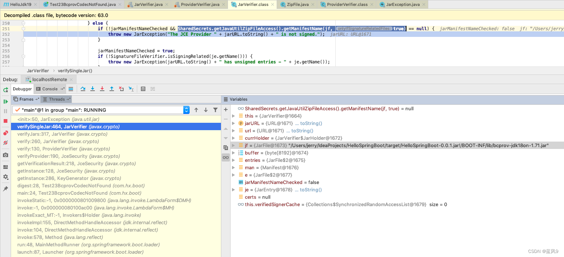Switch to JarVerifier.java tab
Screen dimensions: 564x257
point(147,4)
